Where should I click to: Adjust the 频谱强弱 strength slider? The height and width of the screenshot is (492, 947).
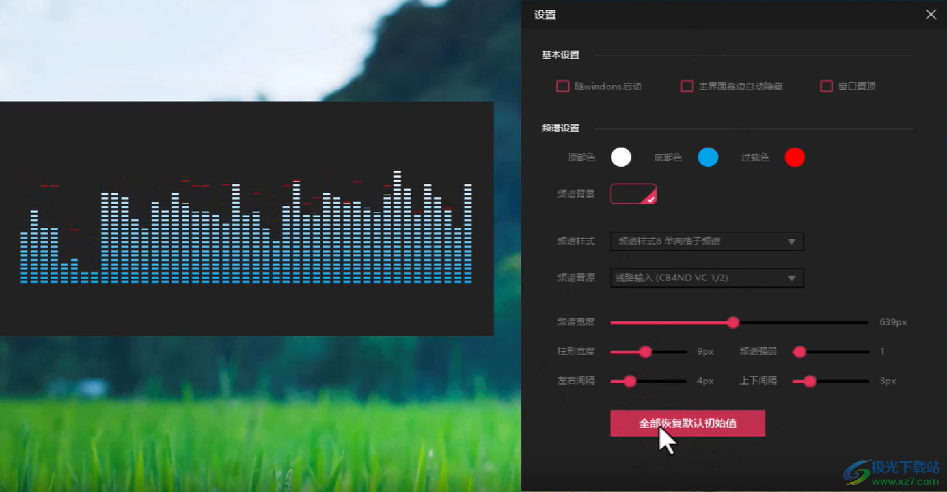(x=799, y=351)
